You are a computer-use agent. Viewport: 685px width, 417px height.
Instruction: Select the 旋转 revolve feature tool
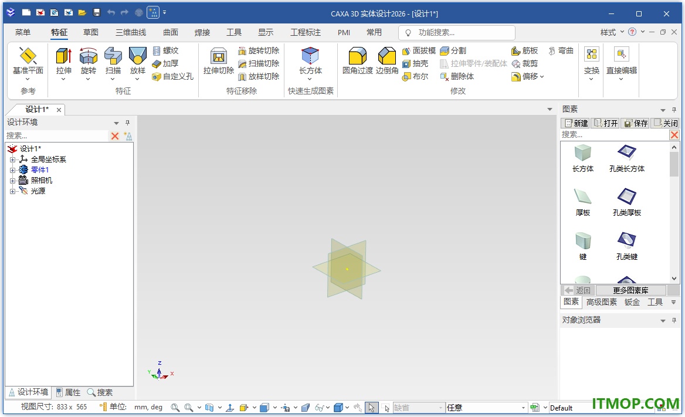[88, 64]
